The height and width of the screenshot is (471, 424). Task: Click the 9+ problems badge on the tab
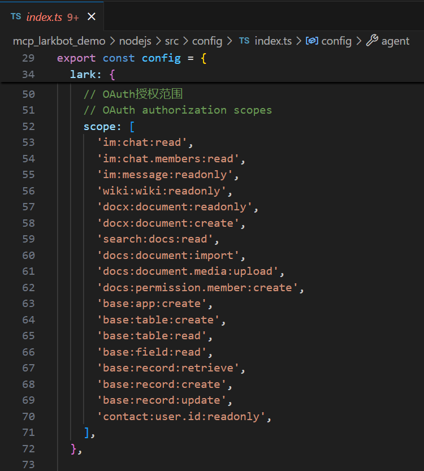pos(73,17)
